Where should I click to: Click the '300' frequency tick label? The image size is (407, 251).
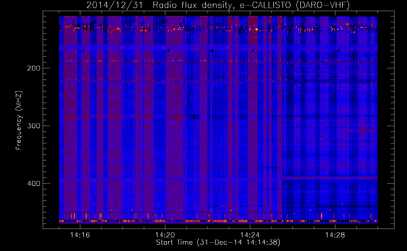tap(34, 126)
